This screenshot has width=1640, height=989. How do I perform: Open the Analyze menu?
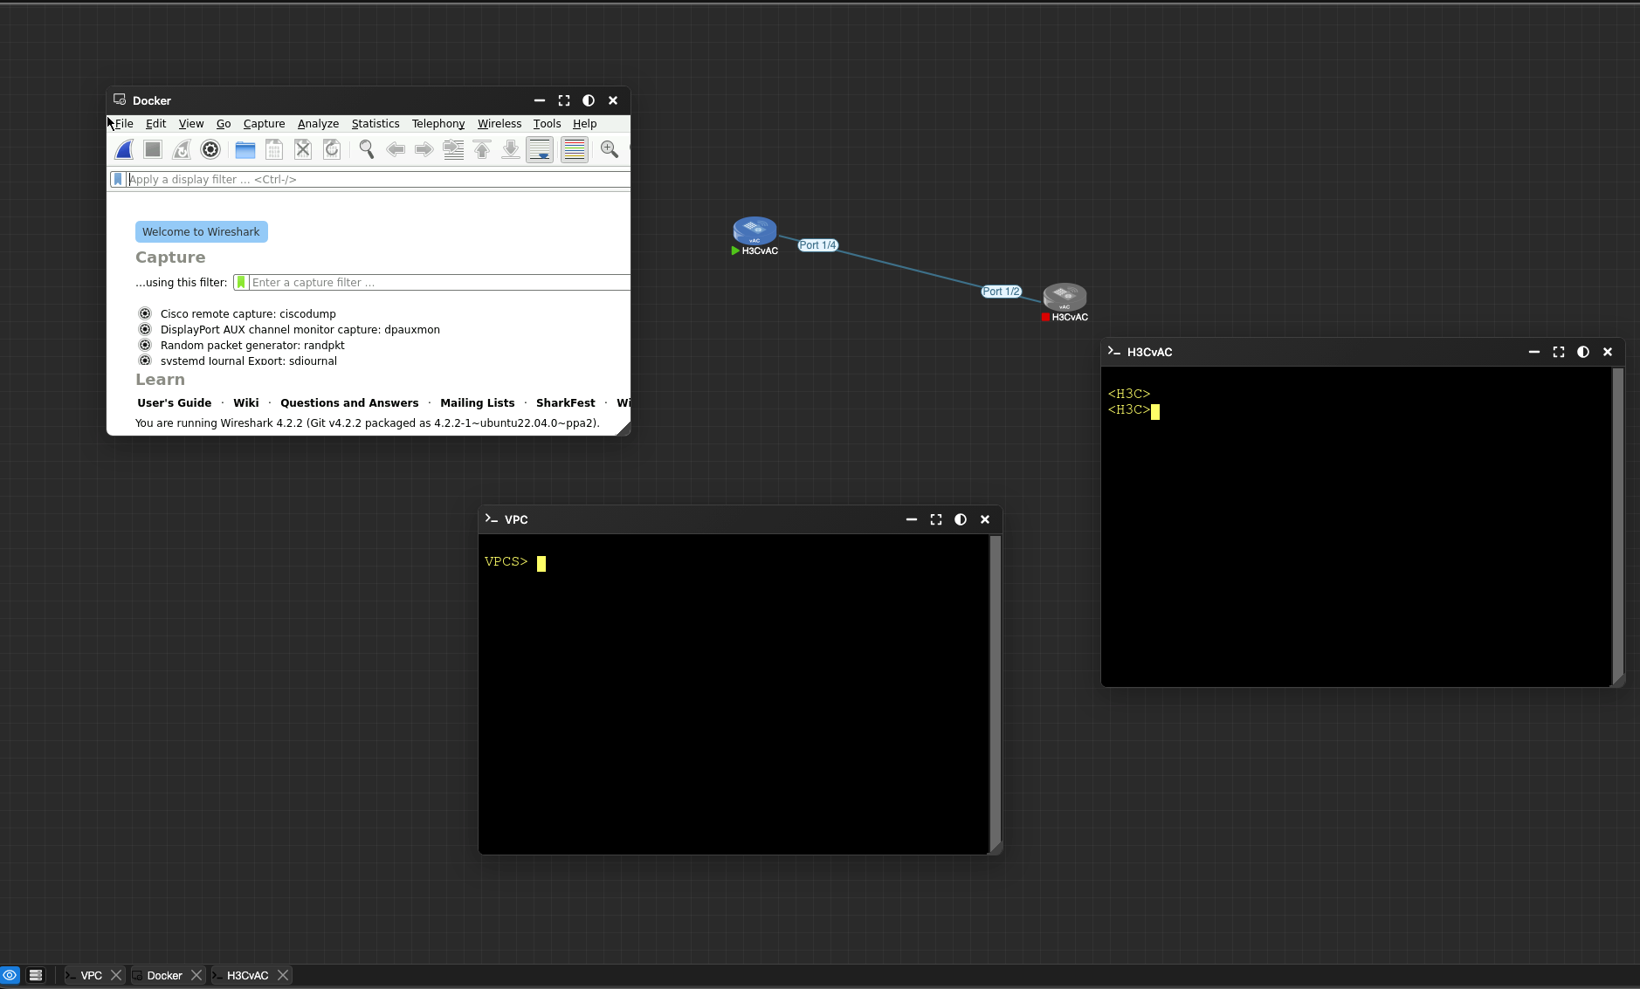[318, 123]
